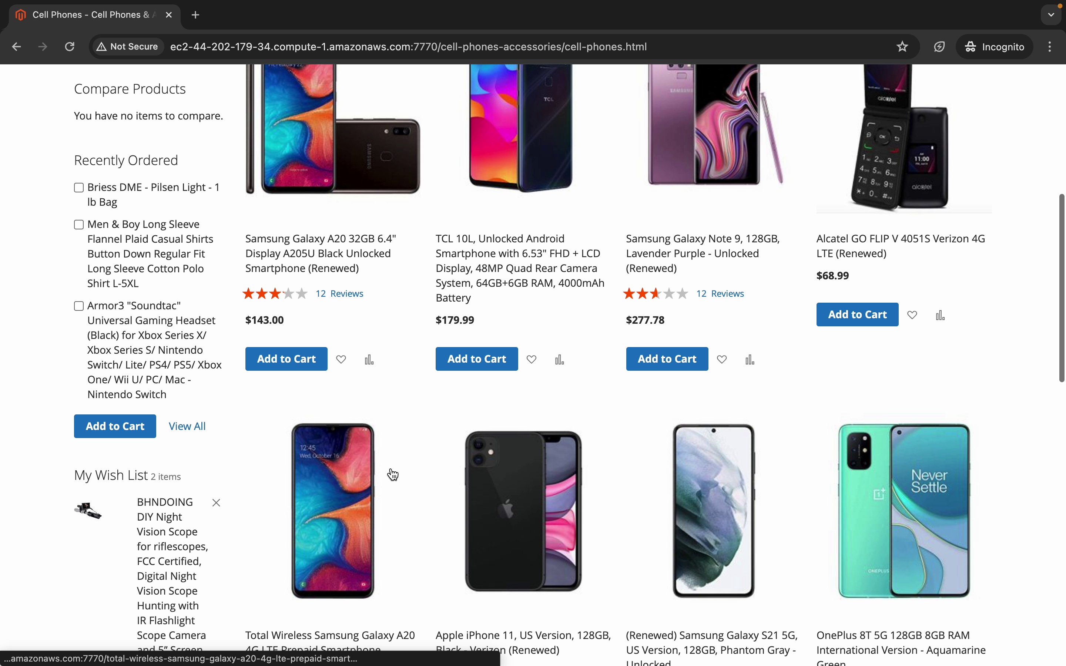Add TCL 10L to compare list
This screenshot has height=666, width=1066.
(559, 360)
